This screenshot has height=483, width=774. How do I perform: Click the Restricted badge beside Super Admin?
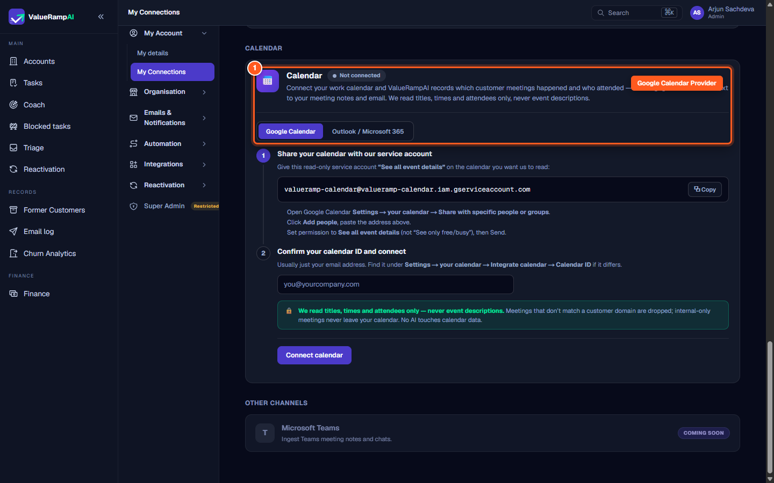(x=206, y=206)
